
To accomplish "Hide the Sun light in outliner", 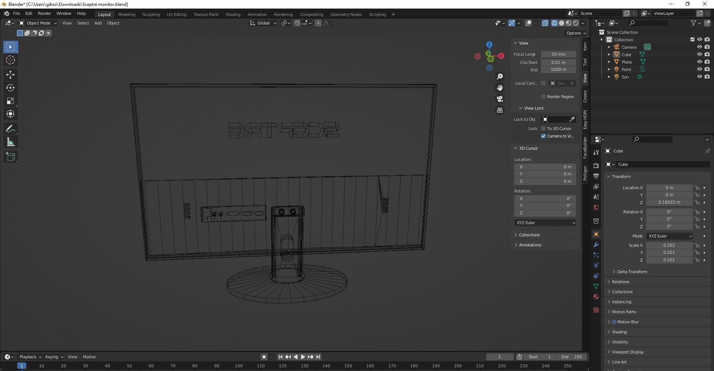I will tap(699, 77).
